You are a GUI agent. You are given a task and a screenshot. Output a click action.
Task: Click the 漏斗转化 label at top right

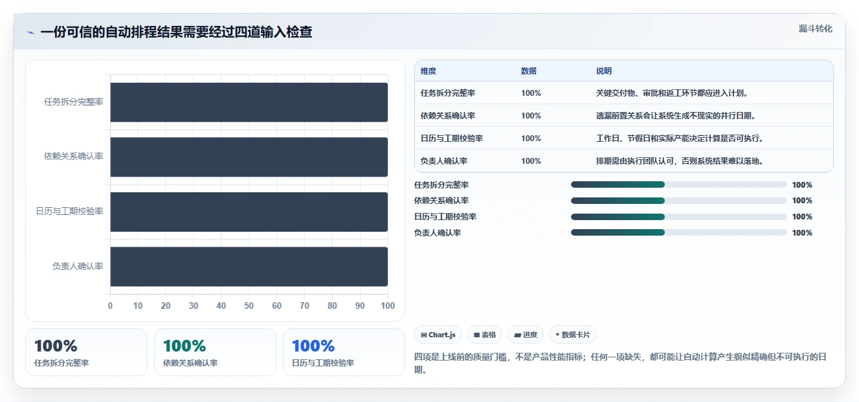(815, 28)
